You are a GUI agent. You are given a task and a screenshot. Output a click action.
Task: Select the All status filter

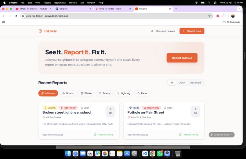tap(172, 83)
